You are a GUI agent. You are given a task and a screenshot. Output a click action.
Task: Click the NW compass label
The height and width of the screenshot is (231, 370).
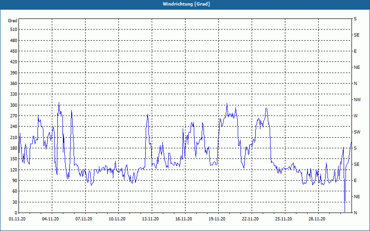357,100
